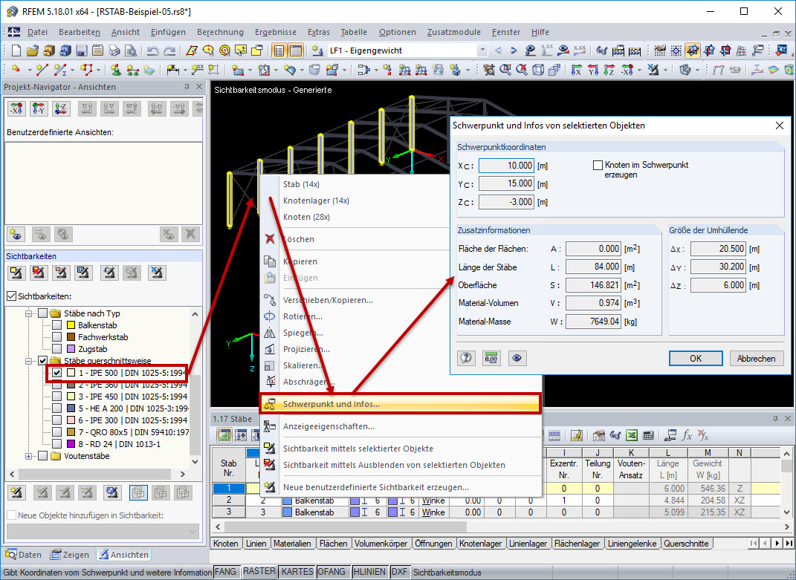Click the save disk icon in the toolbar
This screenshot has height=580, width=796.
82,50
